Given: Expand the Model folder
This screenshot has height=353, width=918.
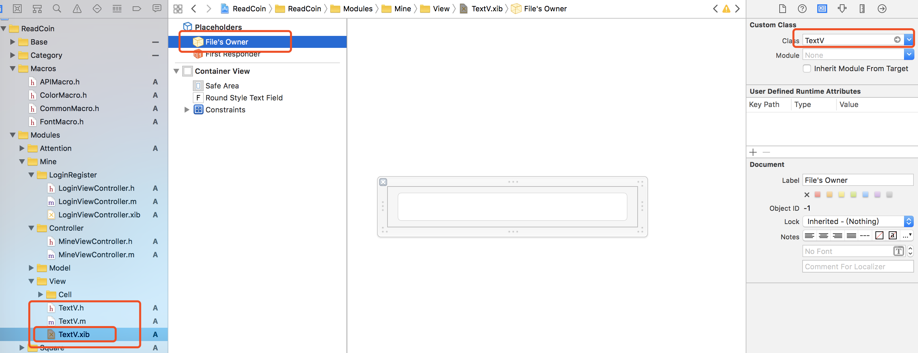Looking at the screenshot, I should click(x=31, y=268).
